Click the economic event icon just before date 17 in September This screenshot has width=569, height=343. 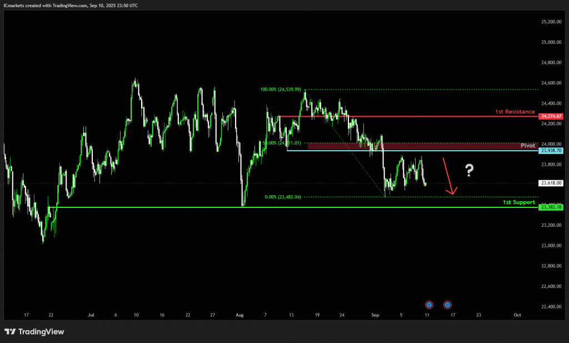(447, 305)
